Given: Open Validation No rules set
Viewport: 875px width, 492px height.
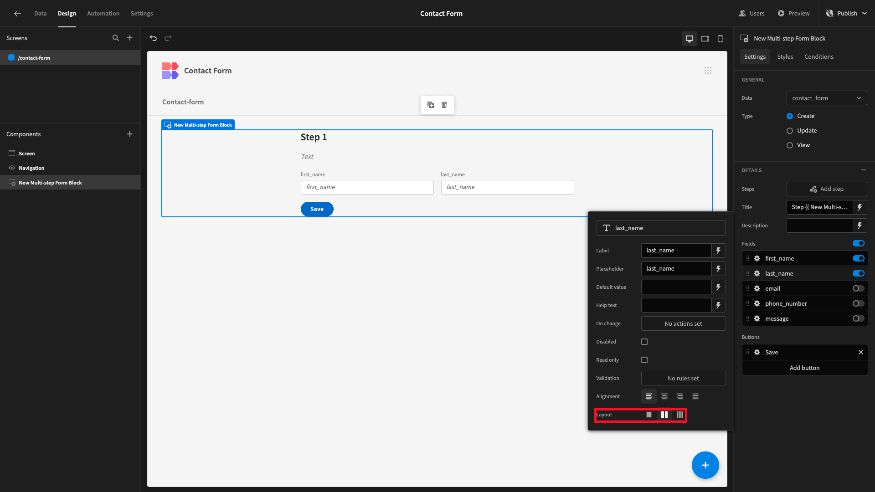Looking at the screenshot, I should (683, 378).
